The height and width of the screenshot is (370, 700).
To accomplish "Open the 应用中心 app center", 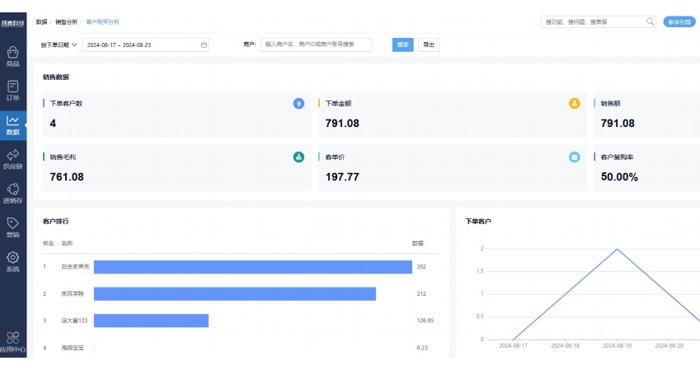I will pyautogui.click(x=12, y=342).
